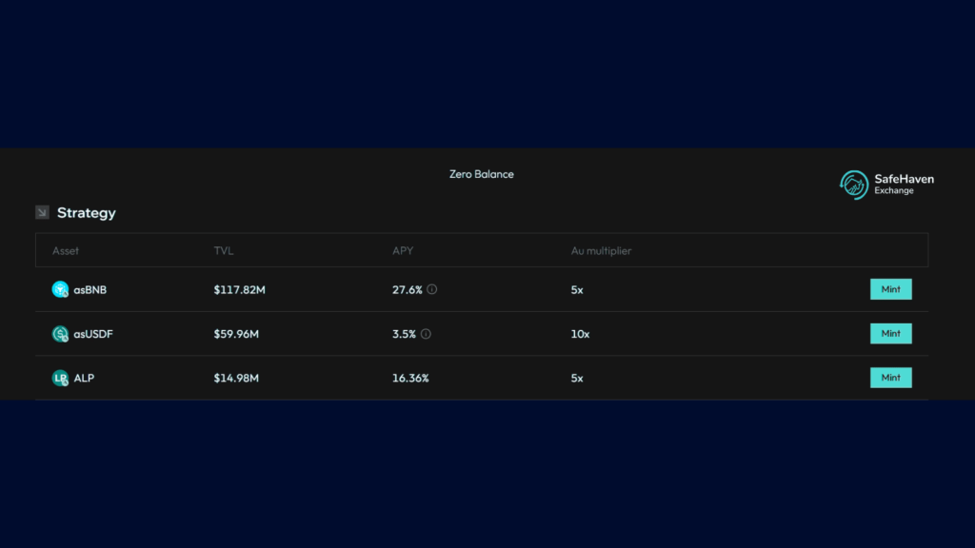Mint the asBNB asset
The image size is (975, 548).
pos(891,289)
